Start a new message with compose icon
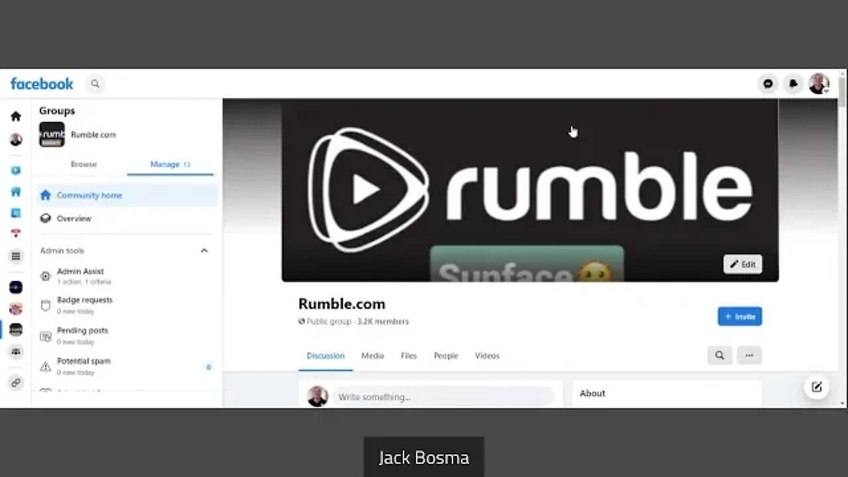The height and width of the screenshot is (477, 848). coord(817,388)
